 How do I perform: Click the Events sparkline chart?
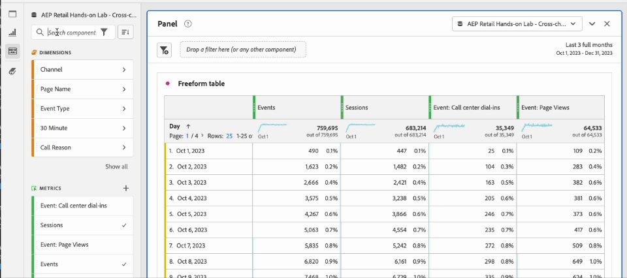point(272,128)
